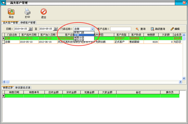Click the 打印 printer icon
The image size is (188, 124).
coord(27,11)
